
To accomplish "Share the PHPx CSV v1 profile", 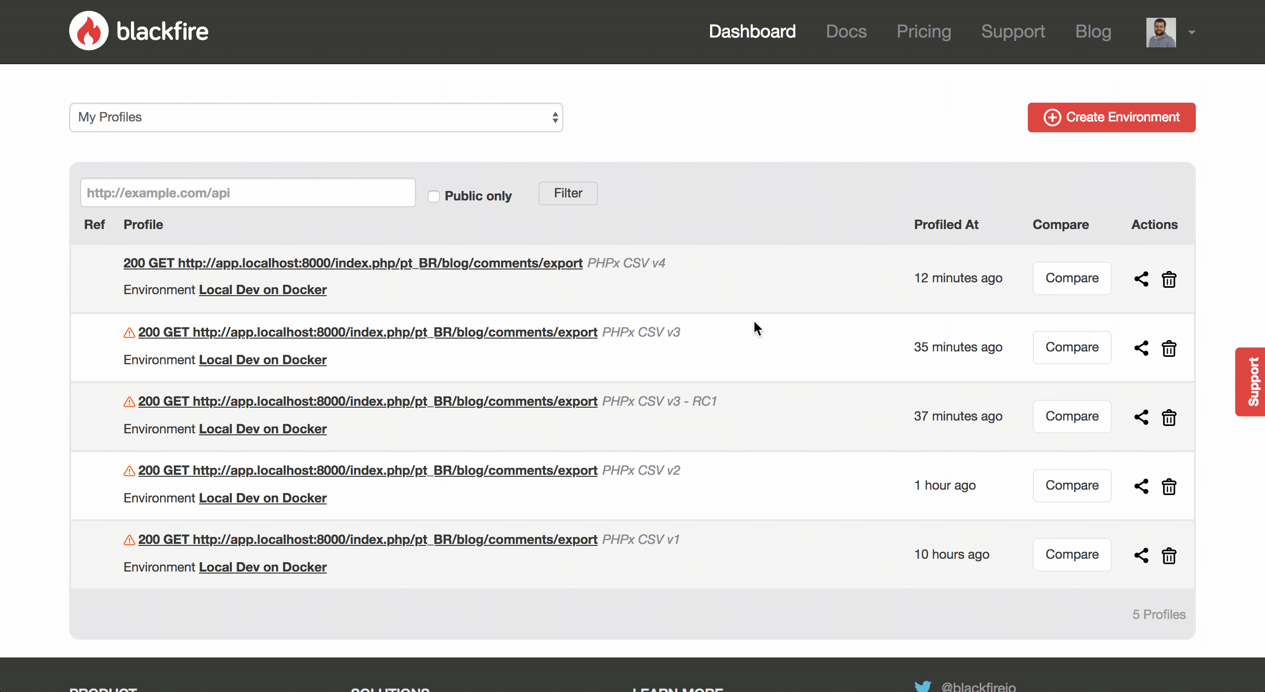I will 1141,555.
